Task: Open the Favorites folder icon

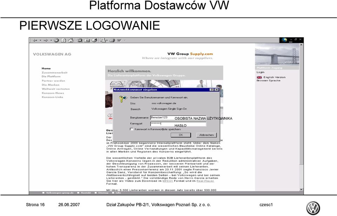Action: tap(87, 40)
